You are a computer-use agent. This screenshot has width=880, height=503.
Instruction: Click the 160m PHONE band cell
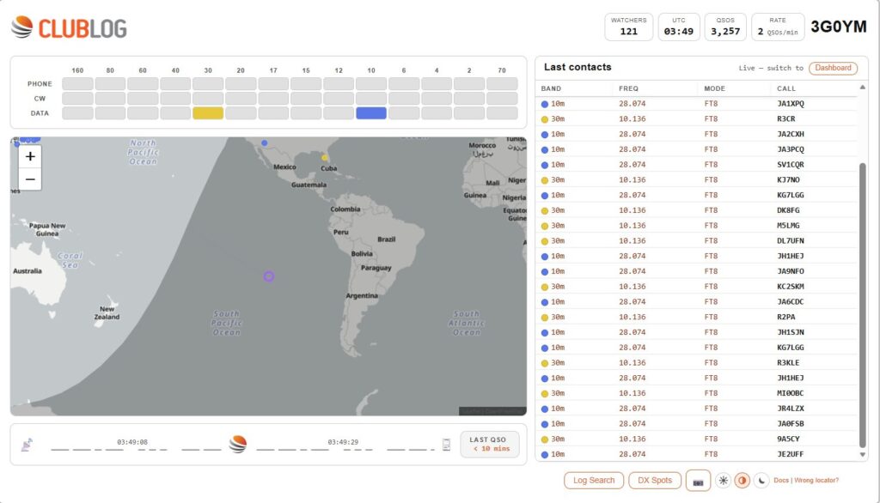tap(77, 84)
